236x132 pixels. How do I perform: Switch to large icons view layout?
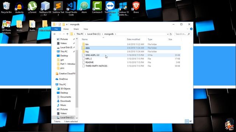click(x=191, y=121)
